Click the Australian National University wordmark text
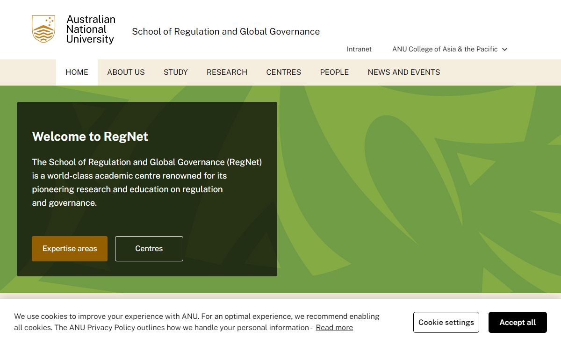 pyautogui.click(x=91, y=29)
